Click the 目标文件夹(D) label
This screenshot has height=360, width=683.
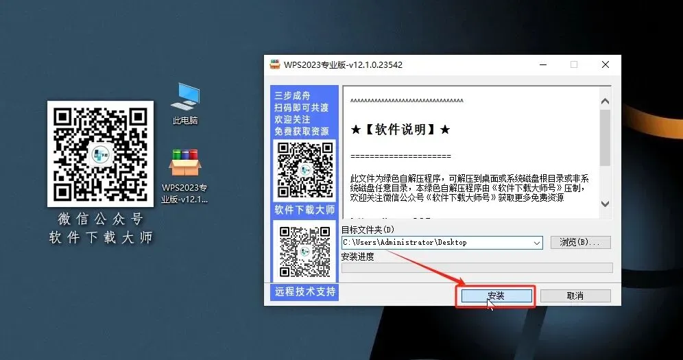point(368,230)
